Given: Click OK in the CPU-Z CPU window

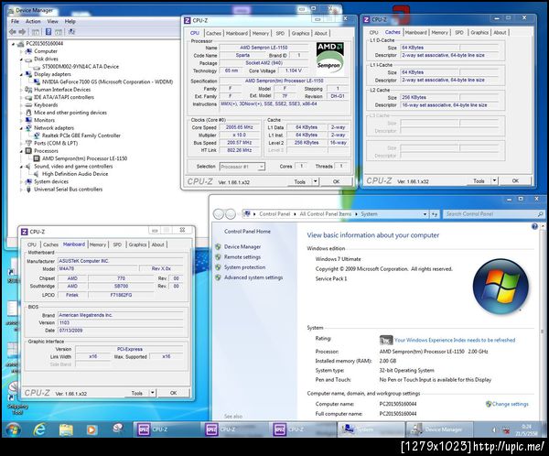Looking at the screenshot, I should pos(336,181).
